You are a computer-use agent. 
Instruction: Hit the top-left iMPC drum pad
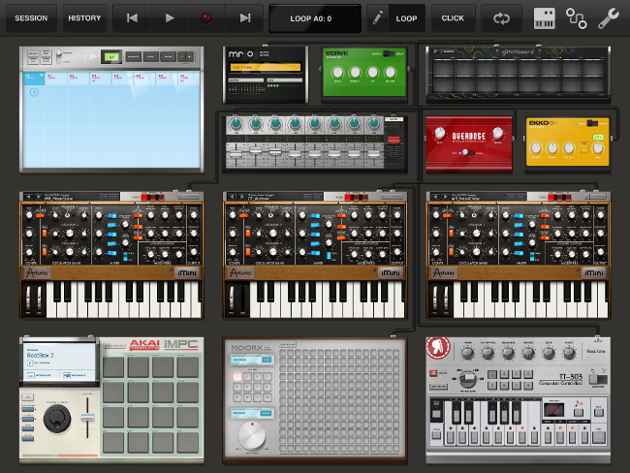tap(112, 367)
